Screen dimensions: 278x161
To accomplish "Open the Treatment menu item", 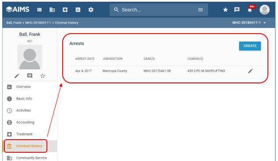I will 30,134.
